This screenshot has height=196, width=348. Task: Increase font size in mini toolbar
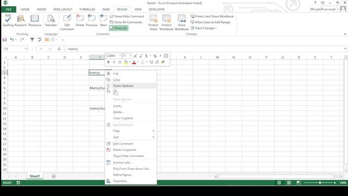[135, 56]
